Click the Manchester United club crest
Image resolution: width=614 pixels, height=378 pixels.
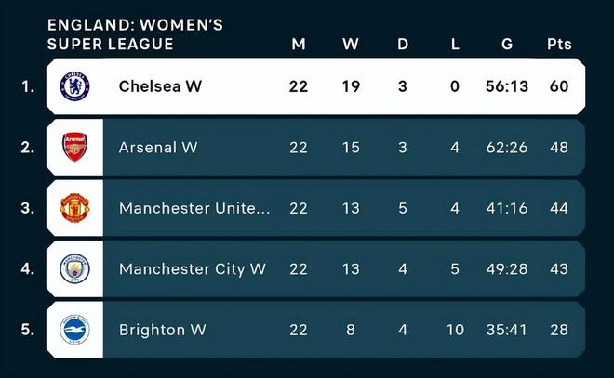tap(74, 207)
